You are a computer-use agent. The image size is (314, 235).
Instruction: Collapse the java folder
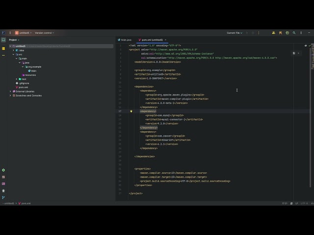20,63
